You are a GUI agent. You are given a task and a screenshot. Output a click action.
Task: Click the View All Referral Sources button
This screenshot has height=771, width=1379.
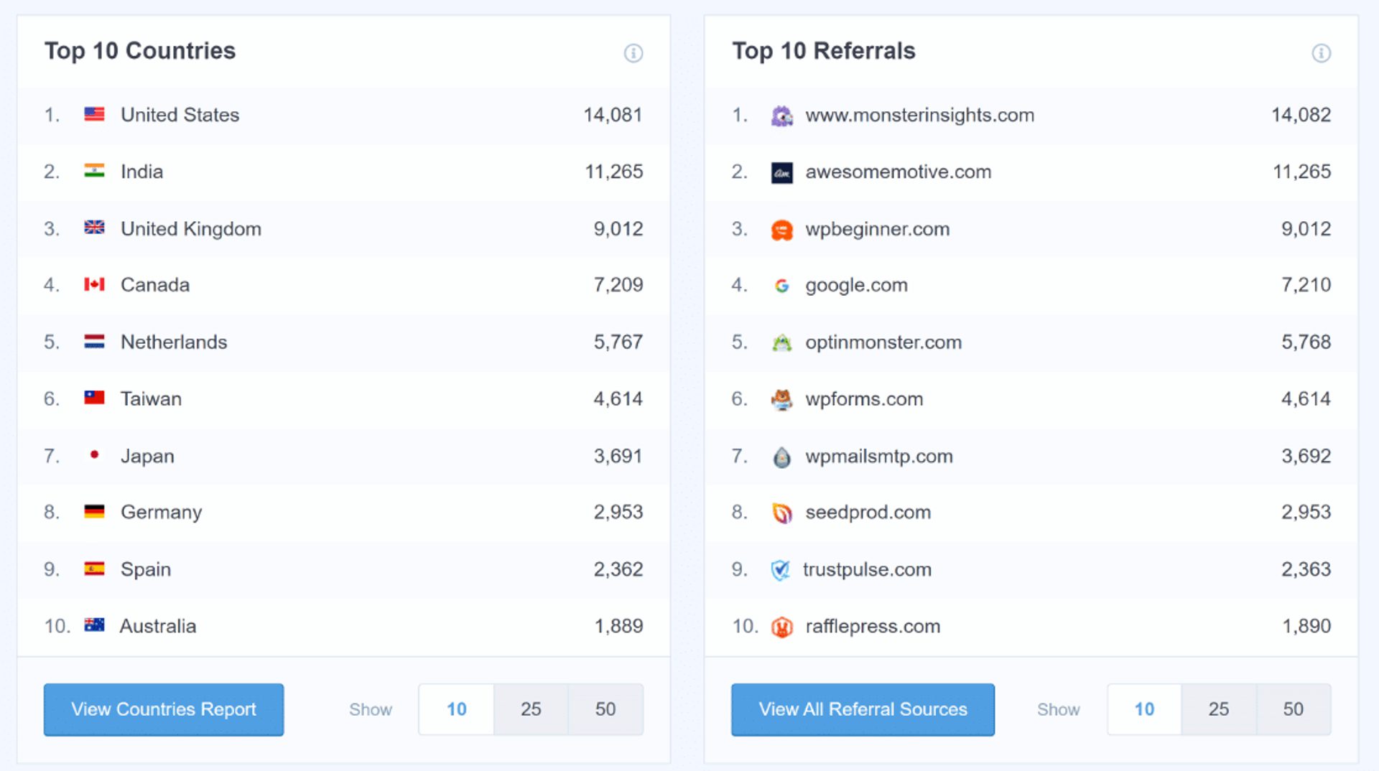click(x=862, y=709)
